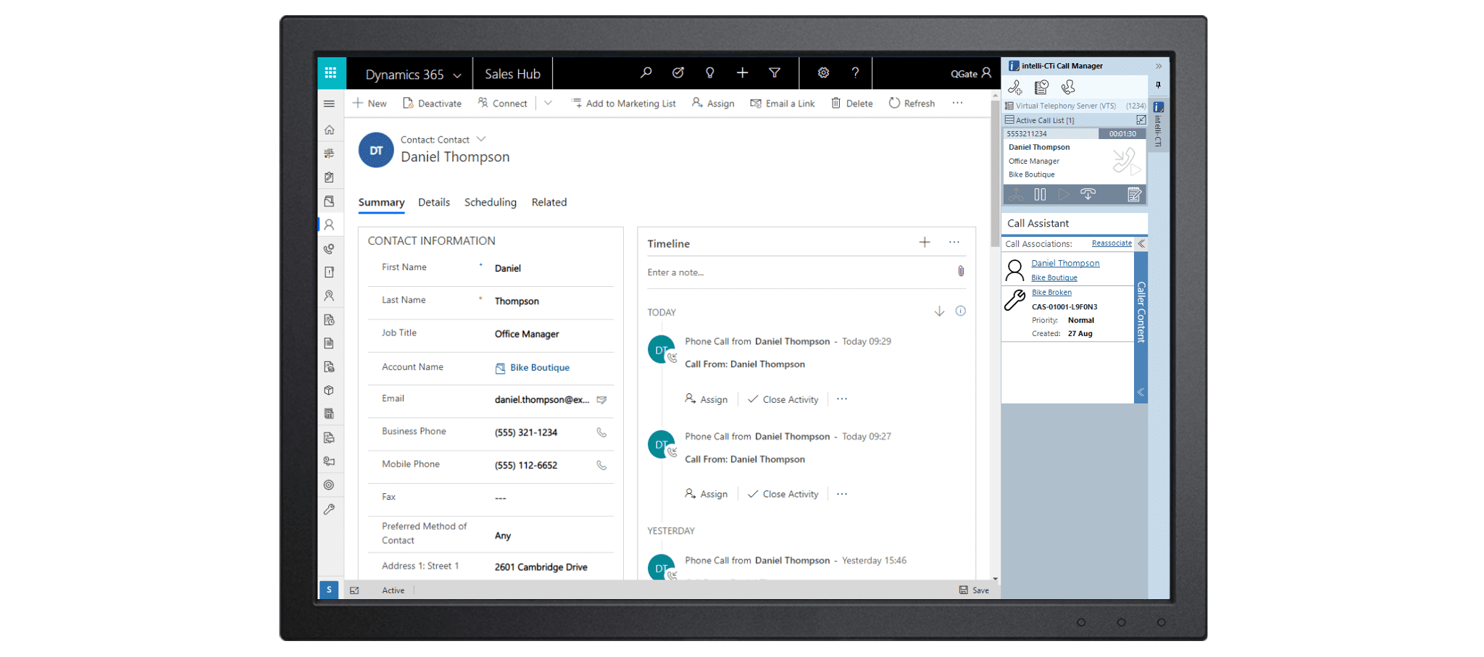
Task: Attach a file with the paperclip icon
Action: 961,271
